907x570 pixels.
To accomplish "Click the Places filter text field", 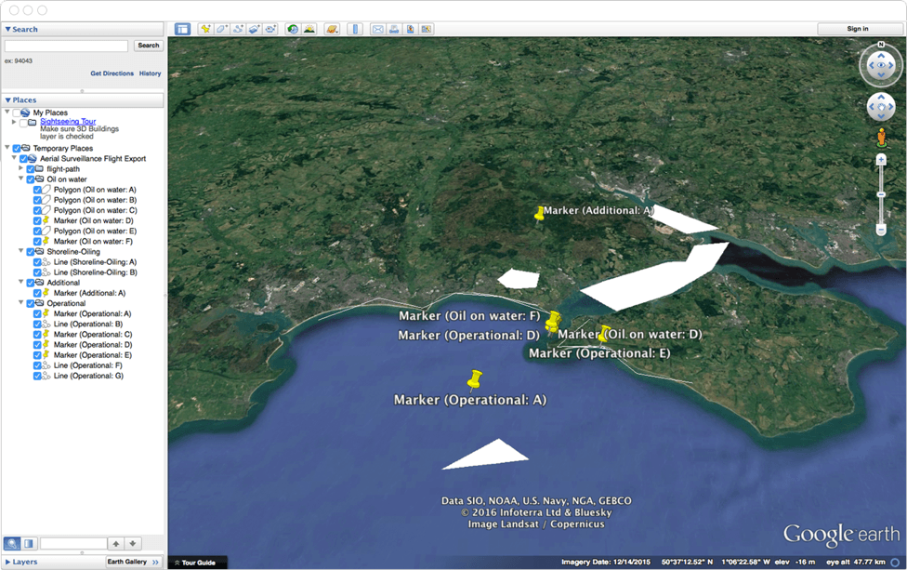I will click(x=73, y=543).
